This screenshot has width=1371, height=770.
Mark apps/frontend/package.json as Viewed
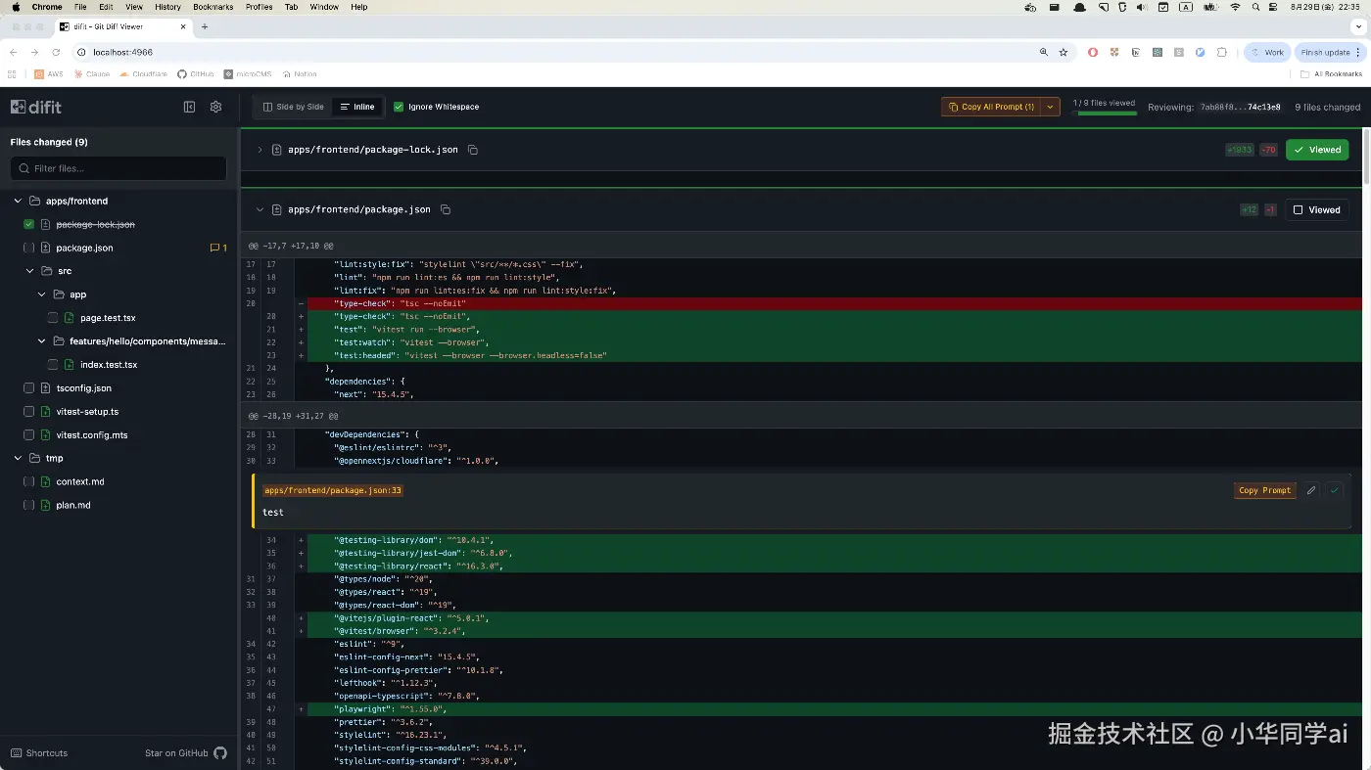point(1317,209)
